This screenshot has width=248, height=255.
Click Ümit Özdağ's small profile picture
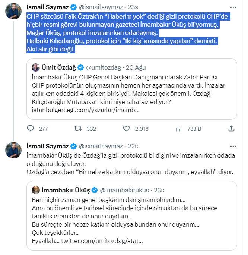pos(36,67)
